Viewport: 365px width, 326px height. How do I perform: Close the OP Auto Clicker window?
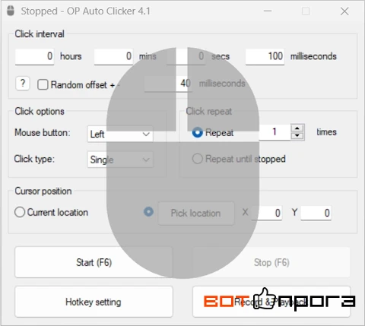[x=344, y=11]
